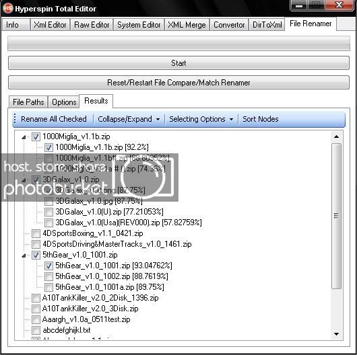Click the toolbar grip handle dots
357x355 pixels.
15,119
